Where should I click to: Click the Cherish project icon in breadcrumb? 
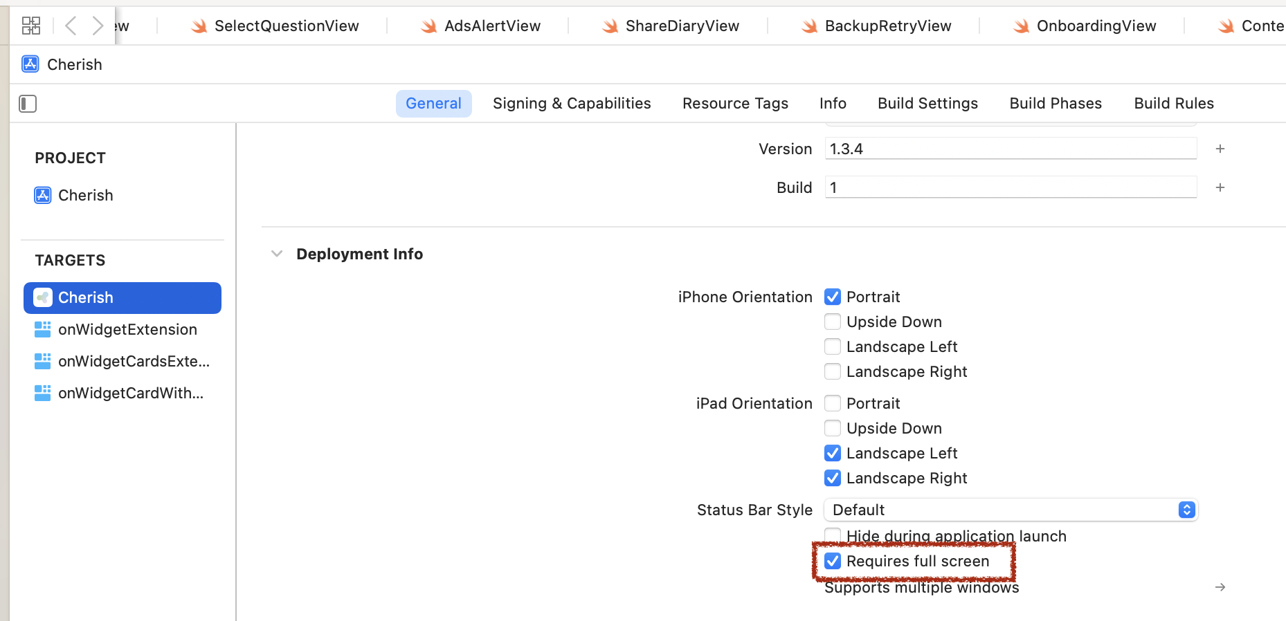pos(30,64)
